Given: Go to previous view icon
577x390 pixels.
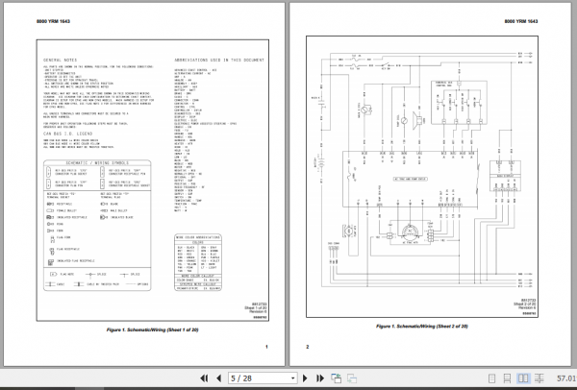Looking at the screenshot, I should click(x=336, y=378).
